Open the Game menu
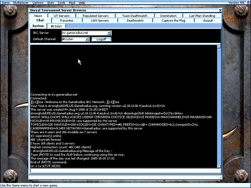251x188 pixels. tap(5, 3)
